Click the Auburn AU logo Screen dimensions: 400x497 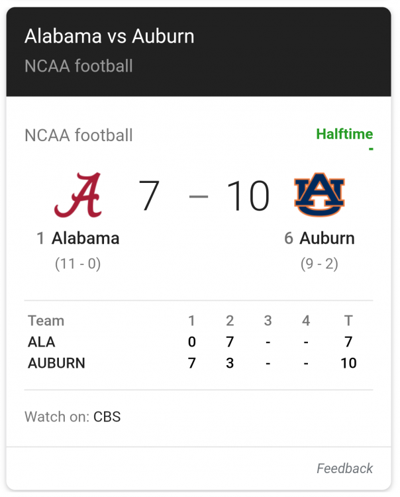click(x=319, y=194)
